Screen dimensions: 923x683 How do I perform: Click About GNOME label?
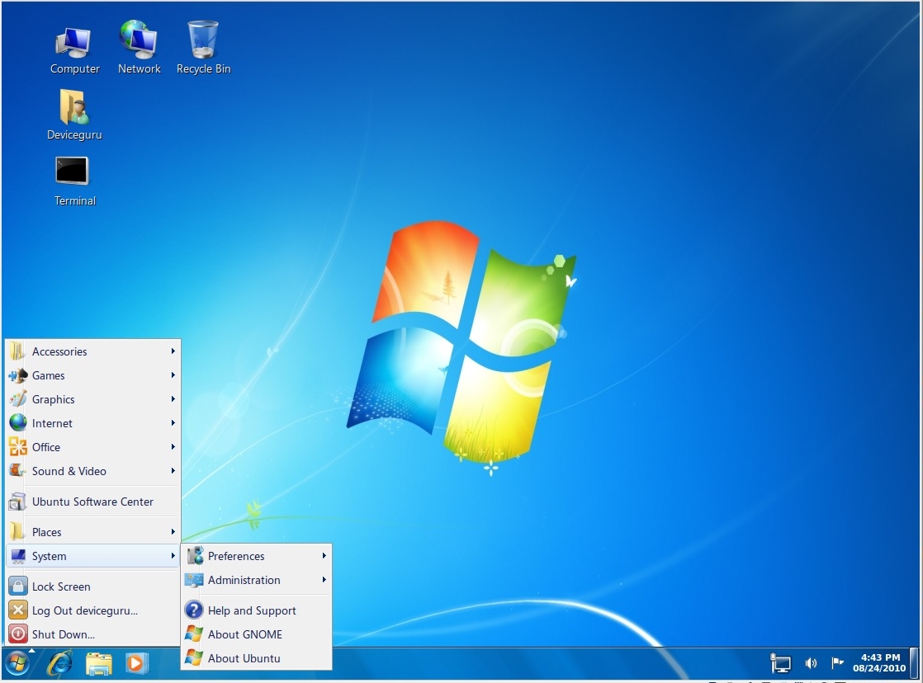245,634
